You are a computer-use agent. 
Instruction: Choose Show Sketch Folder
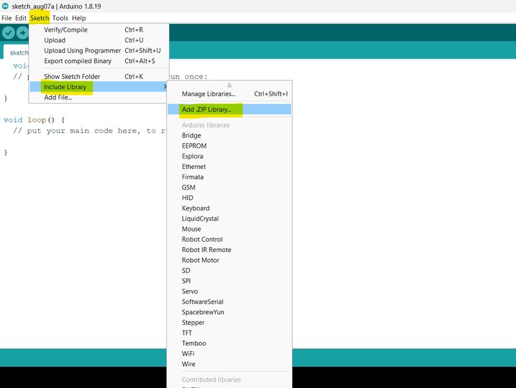(99, 76)
